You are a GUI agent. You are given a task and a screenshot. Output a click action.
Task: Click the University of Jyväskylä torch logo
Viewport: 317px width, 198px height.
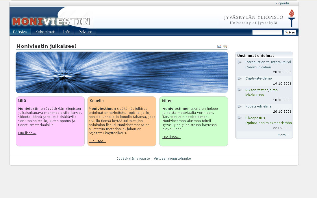click(292, 18)
